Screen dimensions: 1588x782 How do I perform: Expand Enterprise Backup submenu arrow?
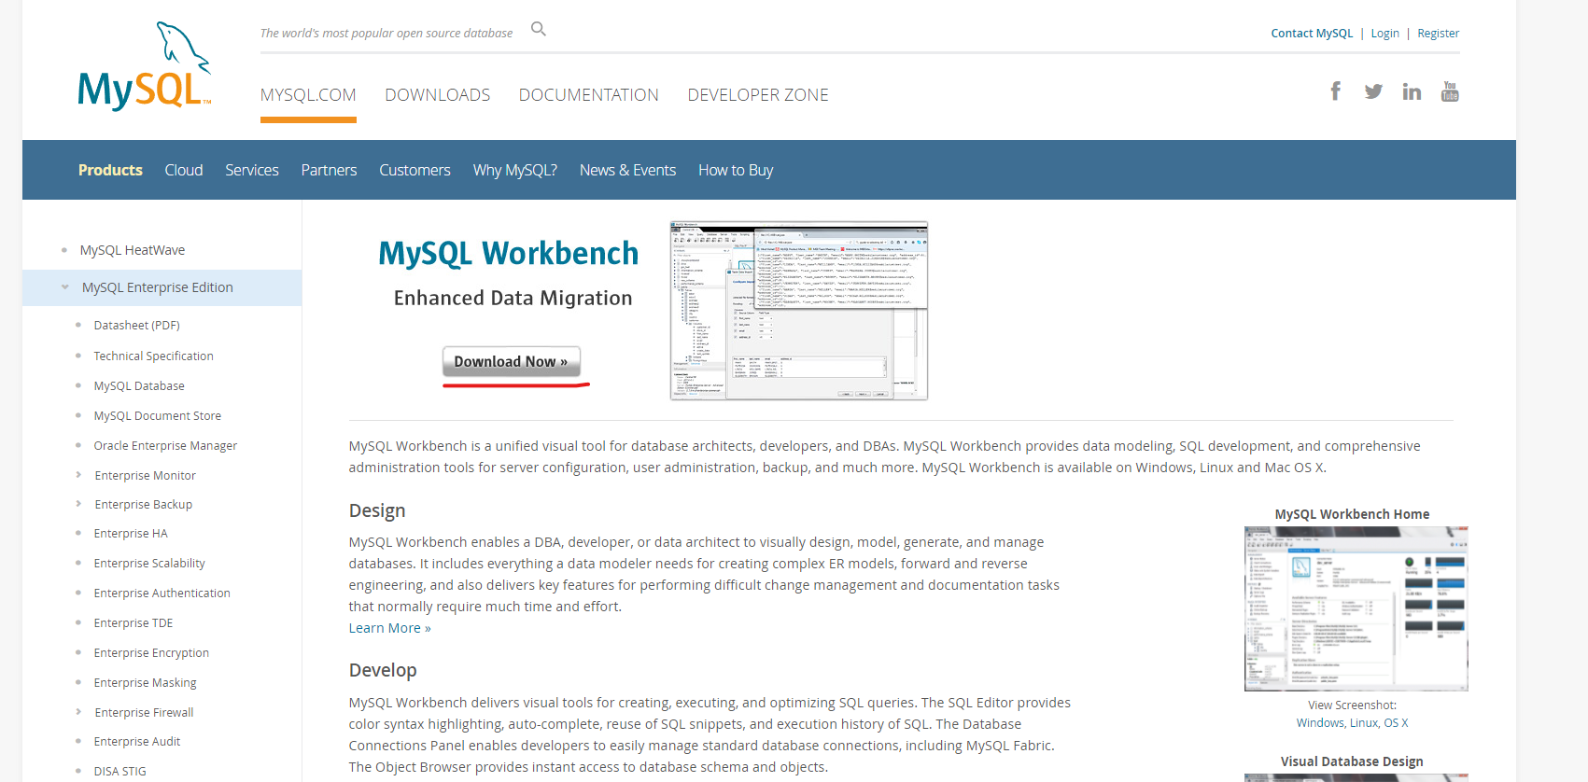tap(78, 504)
